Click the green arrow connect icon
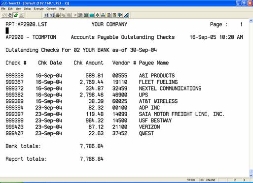Image resolution: width=253 pixels, height=183 pixels. (16, 15)
